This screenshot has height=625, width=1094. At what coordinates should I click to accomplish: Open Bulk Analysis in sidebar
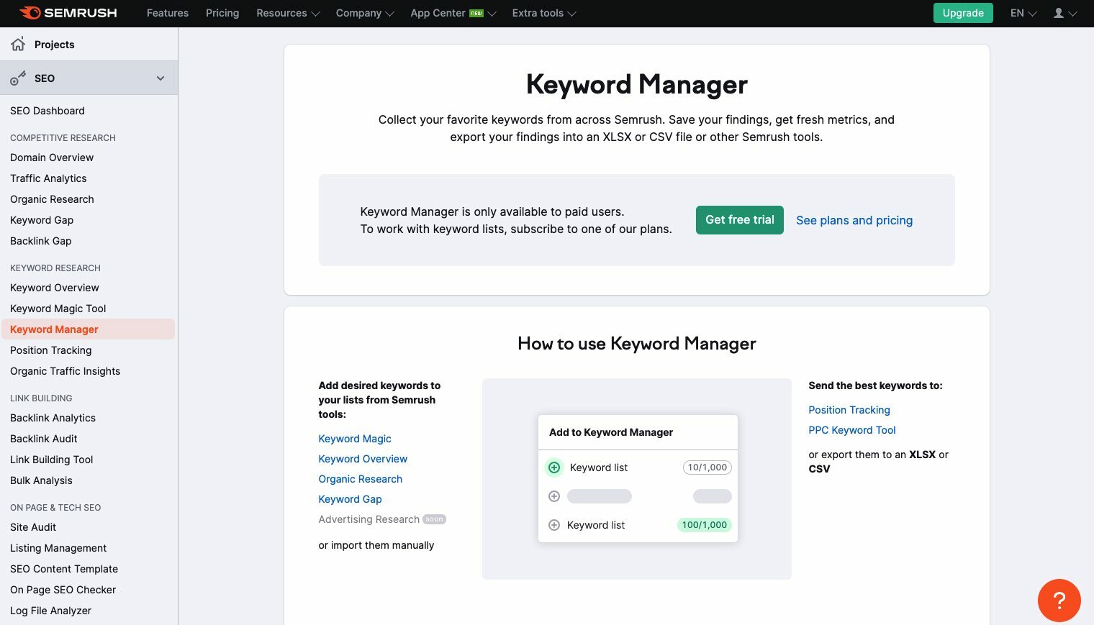point(41,480)
